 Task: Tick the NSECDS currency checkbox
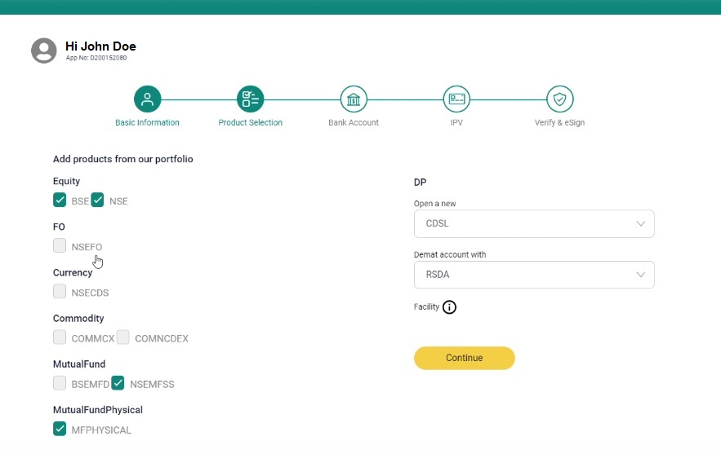coord(60,292)
